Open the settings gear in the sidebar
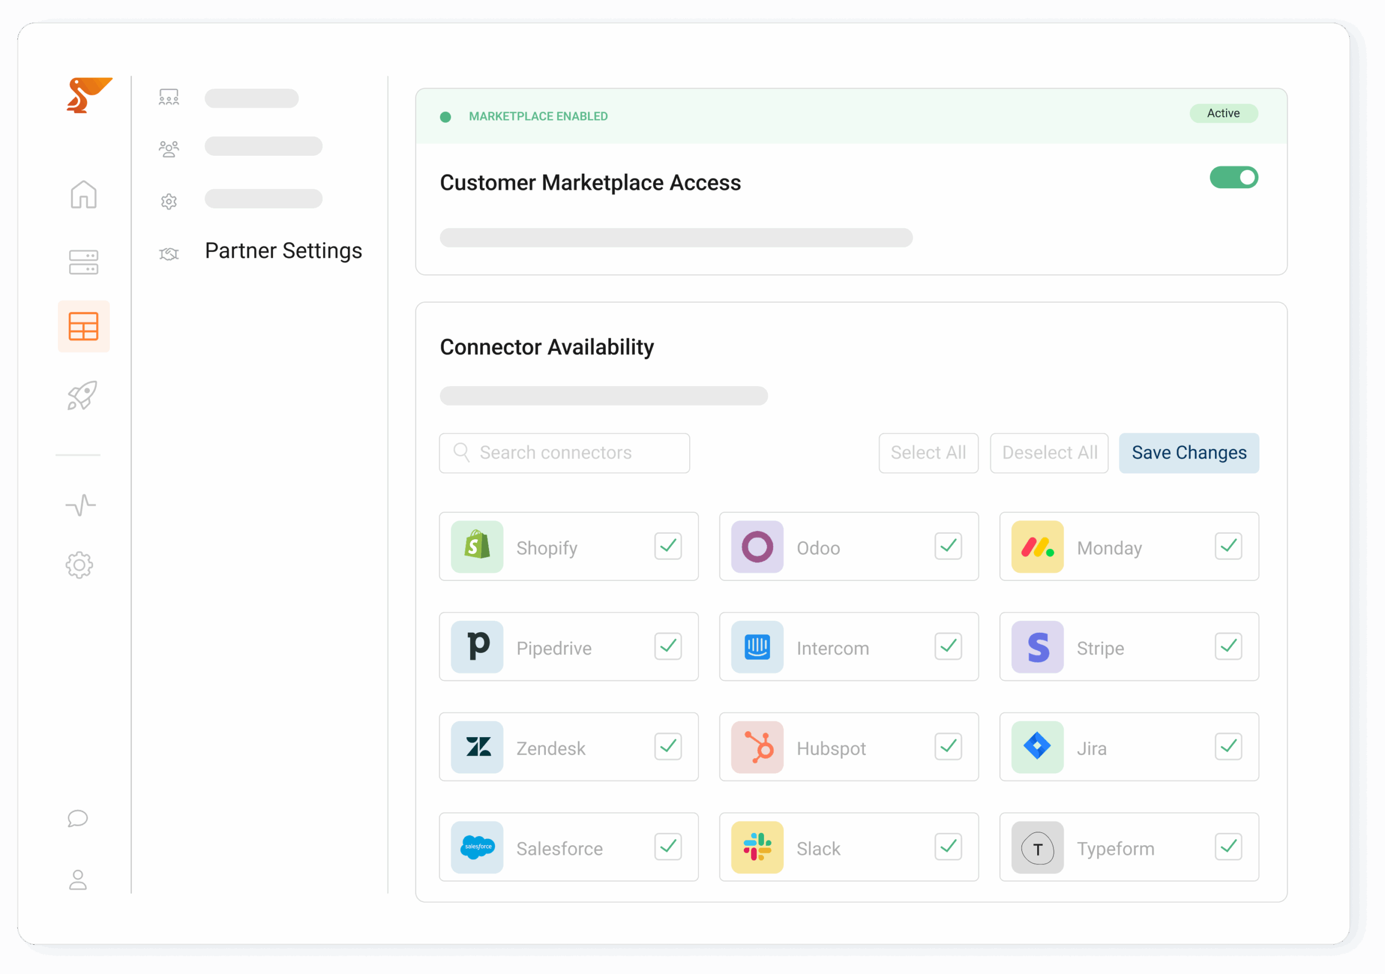 79,565
